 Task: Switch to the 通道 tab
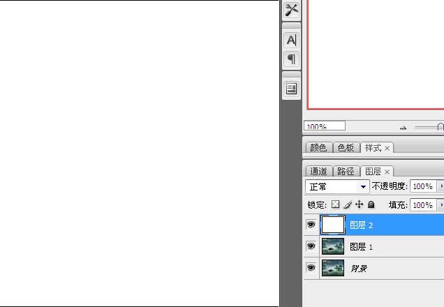(x=318, y=172)
